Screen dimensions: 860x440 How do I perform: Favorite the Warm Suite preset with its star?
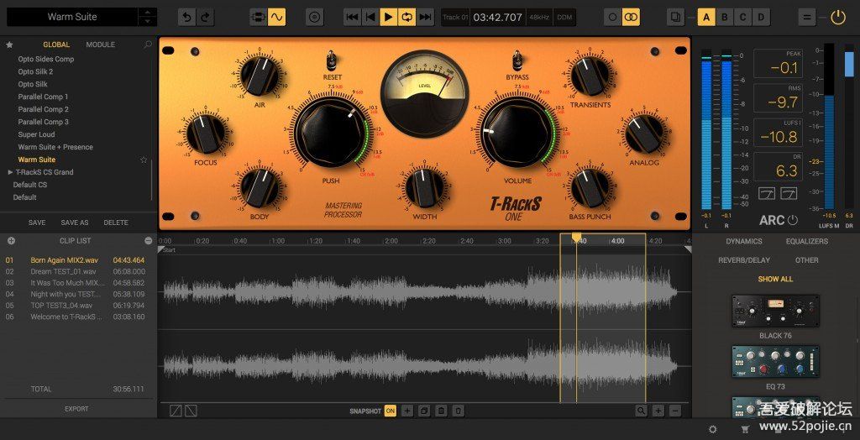[144, 160]
